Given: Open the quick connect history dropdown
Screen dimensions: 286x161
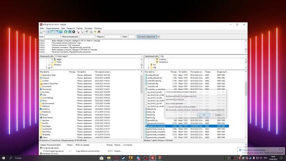Looking at the screenshot, I should (x=159, y=37).
